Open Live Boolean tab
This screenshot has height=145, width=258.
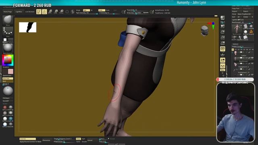29,12
